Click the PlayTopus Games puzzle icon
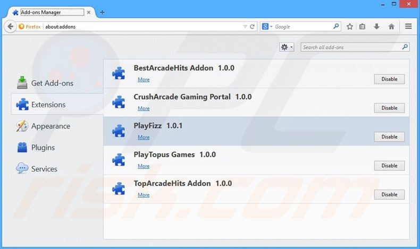420x249 pixels. [119, 160]
